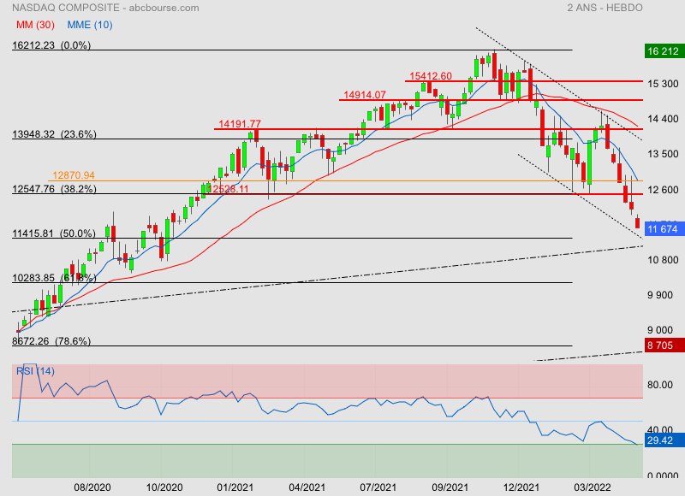Click the red 15412.60 resistance label

pos(431,76)
